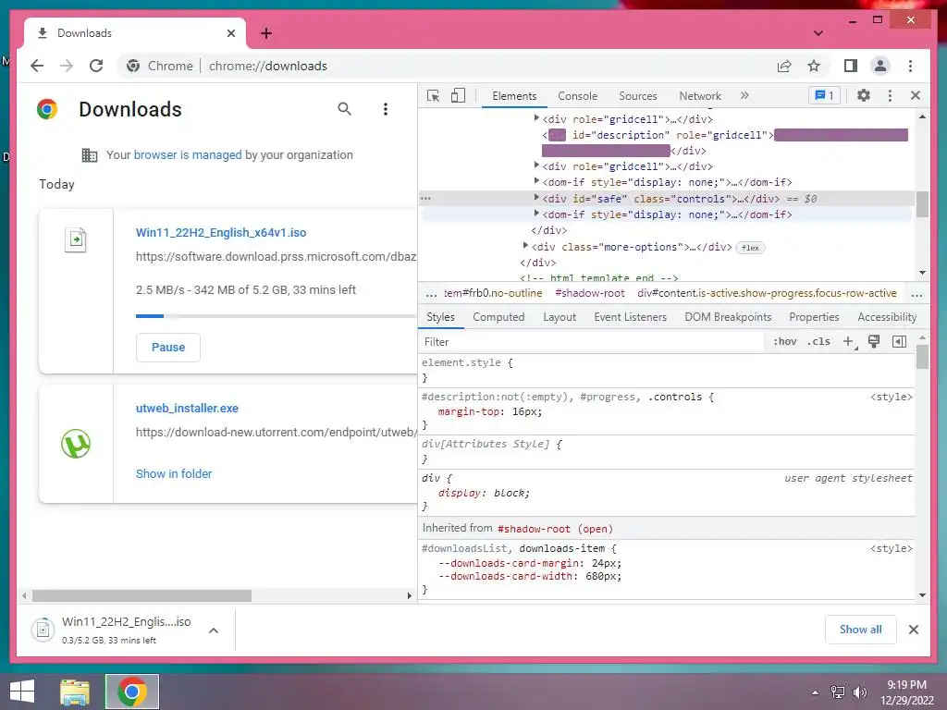Open the utweb_installer.exe file link
Screen dimensions: 947x710
(187, 408)
